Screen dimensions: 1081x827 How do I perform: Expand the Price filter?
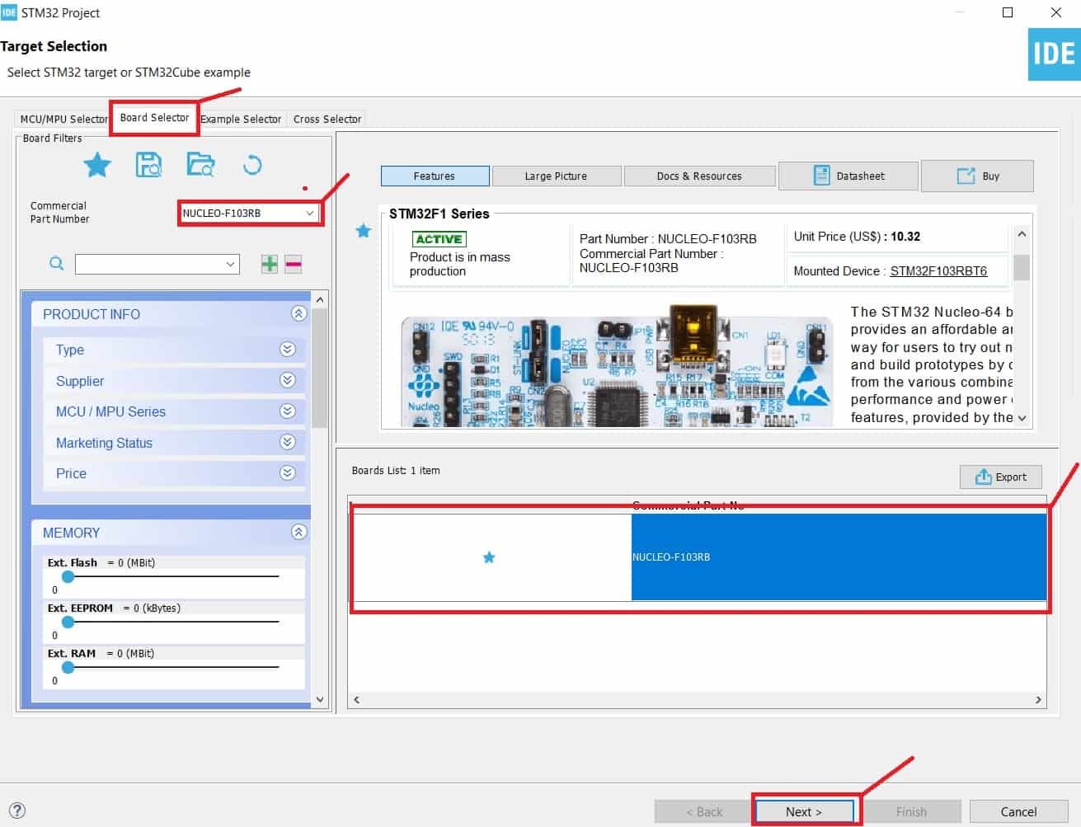288,473
